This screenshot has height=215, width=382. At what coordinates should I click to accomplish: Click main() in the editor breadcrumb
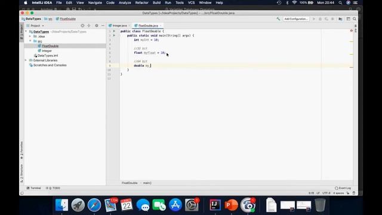point(147,183)
